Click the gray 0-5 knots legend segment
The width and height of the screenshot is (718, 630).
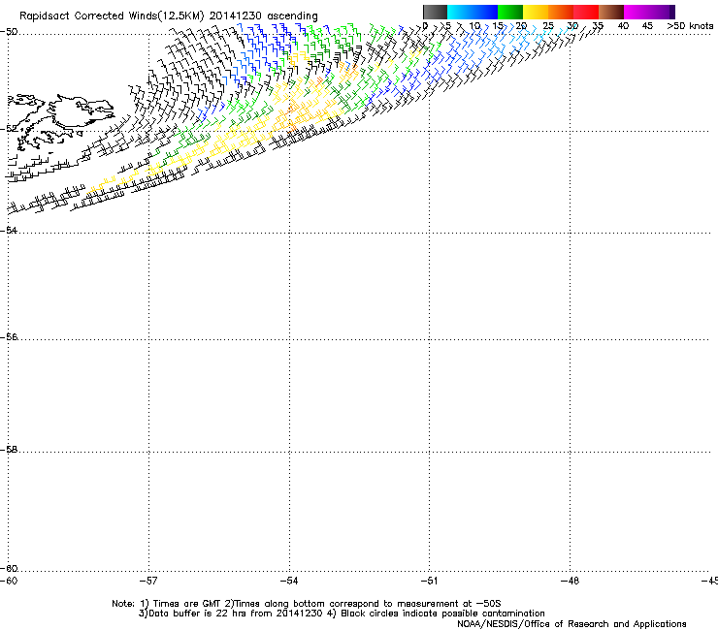pyautogui.click(x=435, y=12)
